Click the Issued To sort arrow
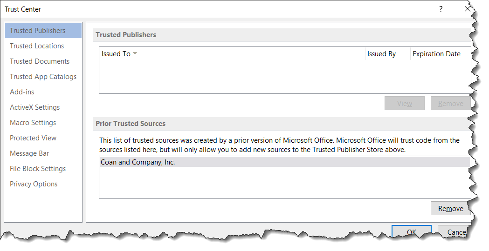 [135, 53]
